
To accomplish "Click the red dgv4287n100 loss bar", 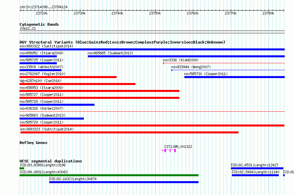I will pyautogui.click(x=77, y=84).
